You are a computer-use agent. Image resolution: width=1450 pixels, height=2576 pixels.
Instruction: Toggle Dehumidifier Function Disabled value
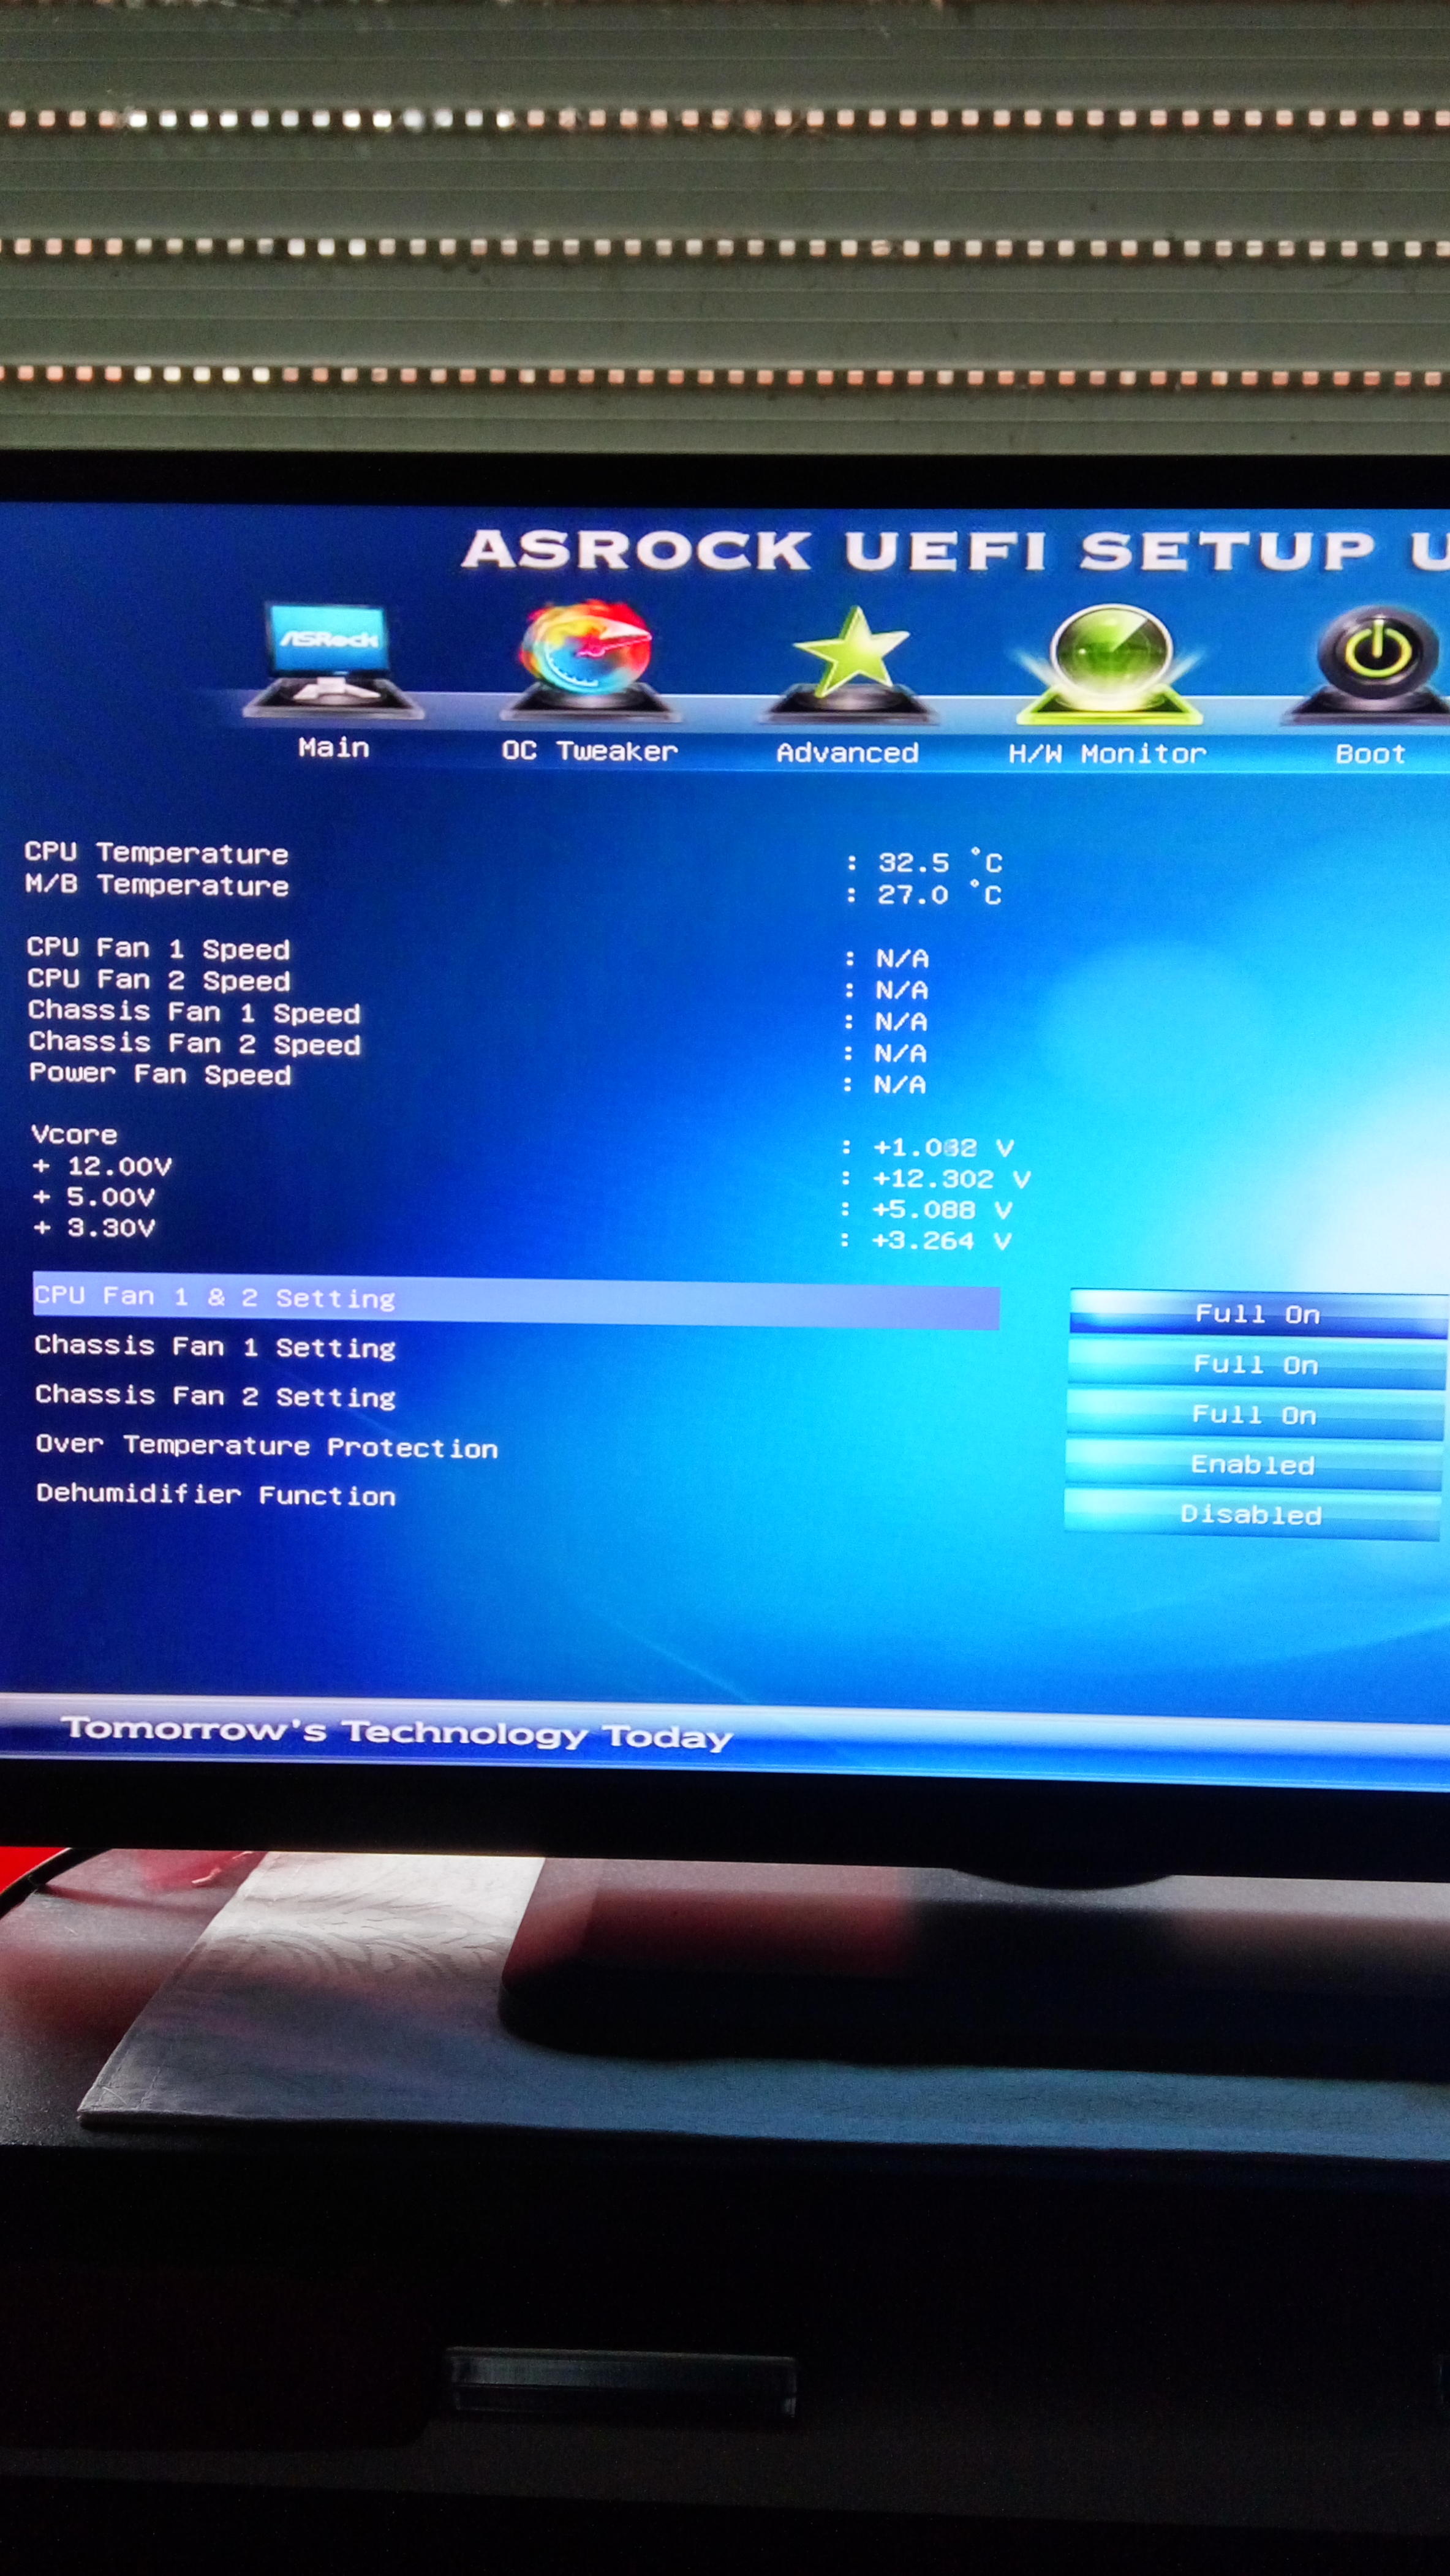(1250, 1515)
